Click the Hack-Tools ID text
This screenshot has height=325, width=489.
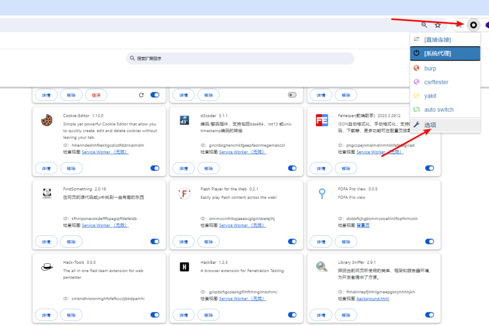coord(104,298)
